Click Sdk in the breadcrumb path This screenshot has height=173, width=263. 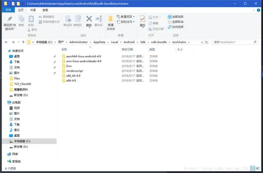(x=143, y=42)
